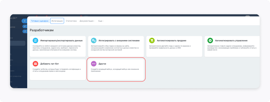This screenshot has width=270, height=102.
Task: Switch to the Интеграции tab
Action: click(x=57, y=21)
